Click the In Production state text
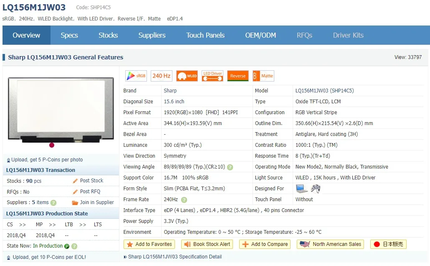Screen dimensions: 430x266 [x=48, y=246]
